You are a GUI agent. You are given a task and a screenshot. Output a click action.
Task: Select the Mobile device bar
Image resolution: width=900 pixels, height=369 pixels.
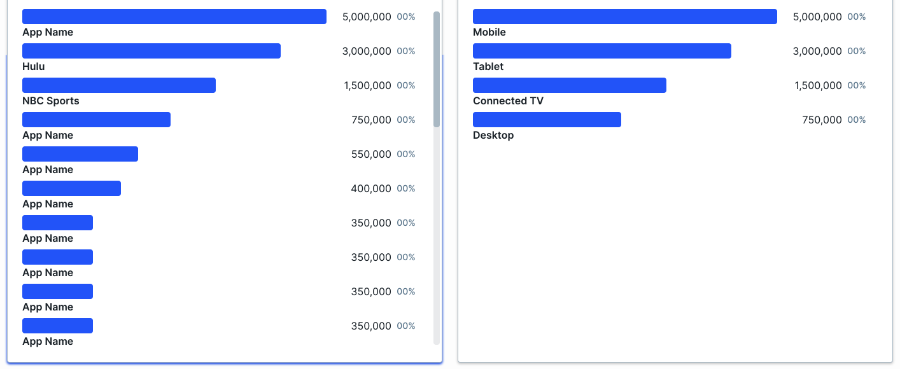click(624, 16)
